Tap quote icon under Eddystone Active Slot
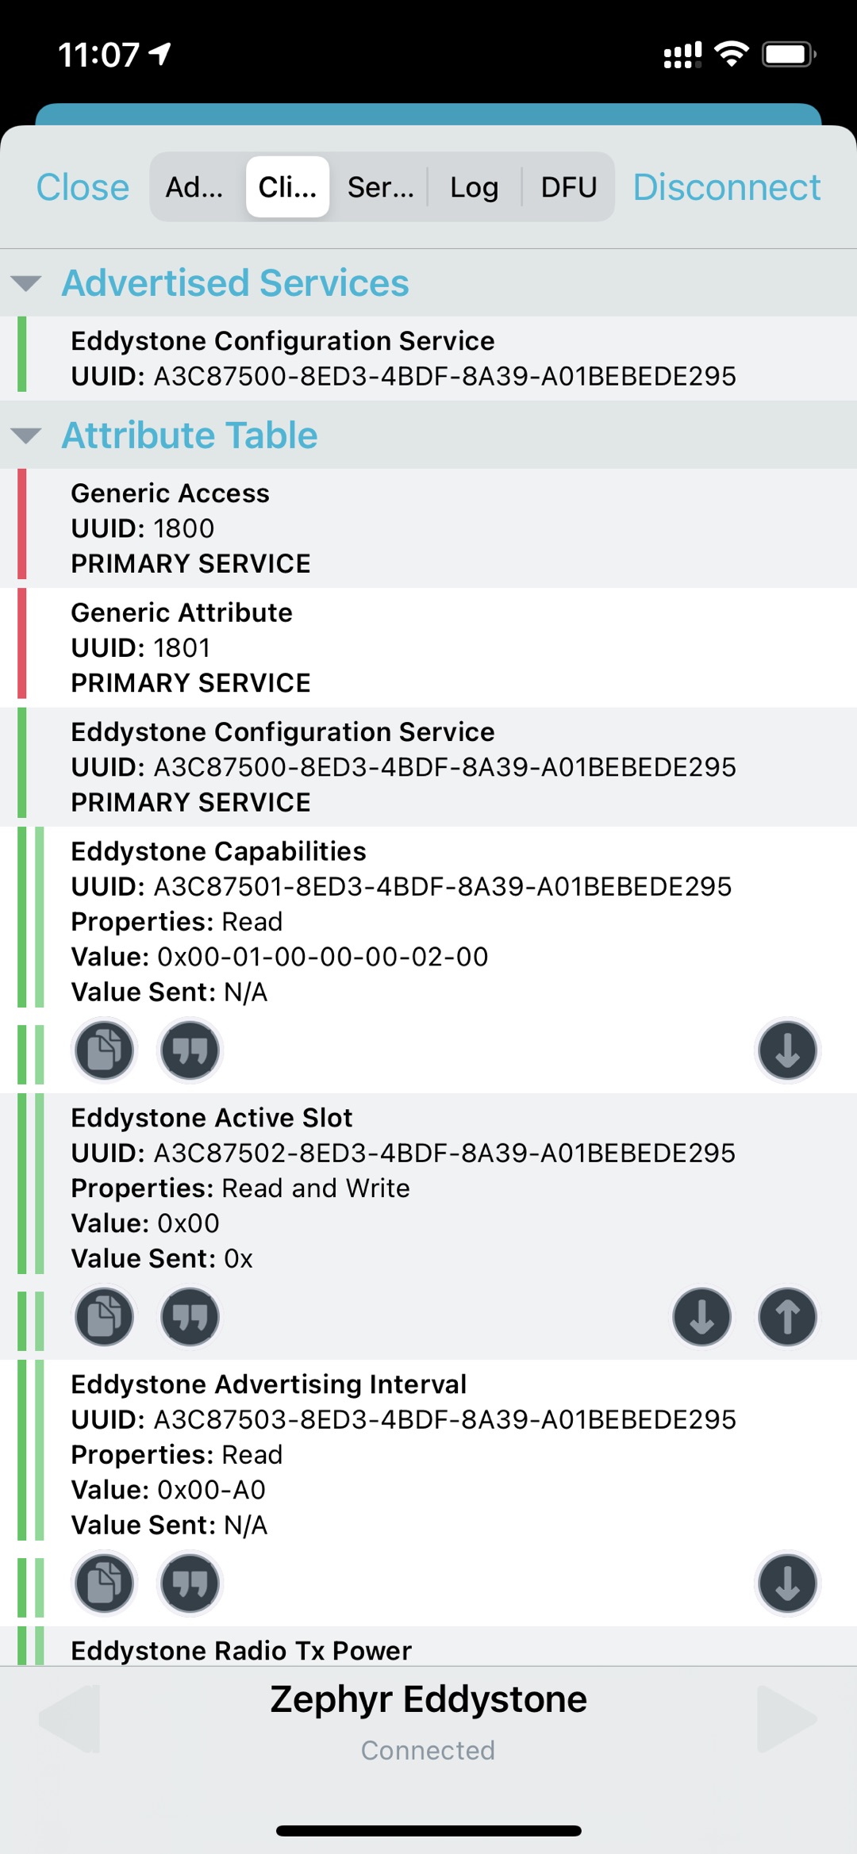 coord(190,1317)
